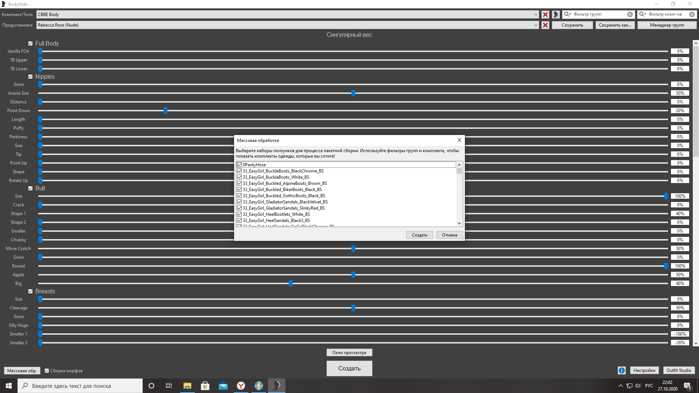Uncheck 33_EasyGirl_BuckleBoots_White_BS entry
This screenshot has width=699, height=393.
point(239,177)
